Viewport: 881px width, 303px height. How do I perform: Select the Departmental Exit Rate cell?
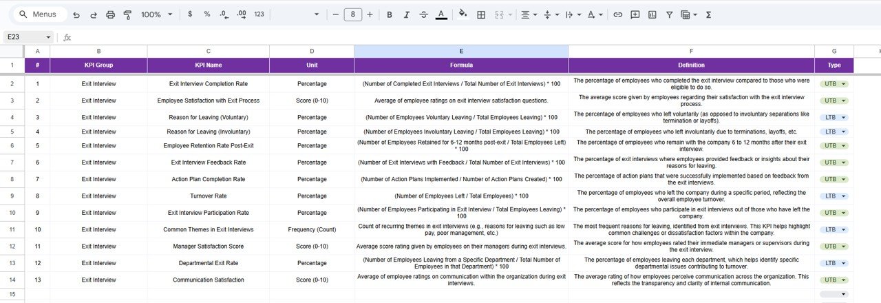[x=209, y=263]
